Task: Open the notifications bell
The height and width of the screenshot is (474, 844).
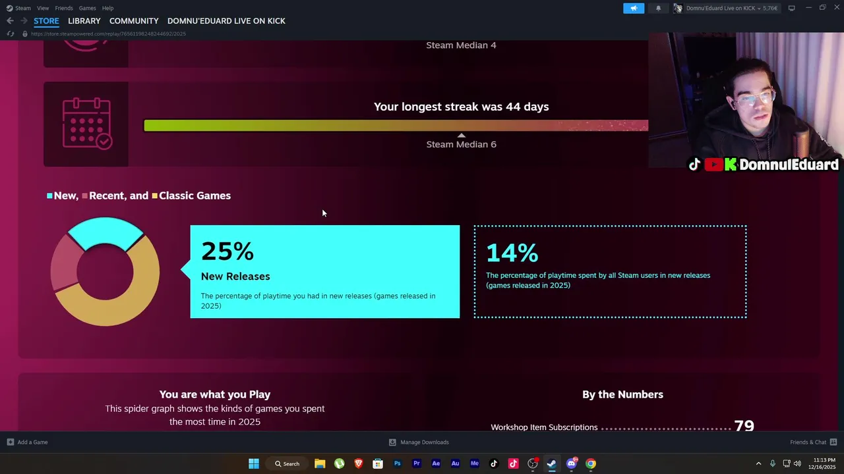Action: (x=658, y=8)
